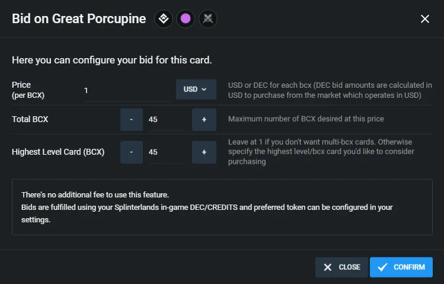Focus the Price per BCX input field

point(127,91)
